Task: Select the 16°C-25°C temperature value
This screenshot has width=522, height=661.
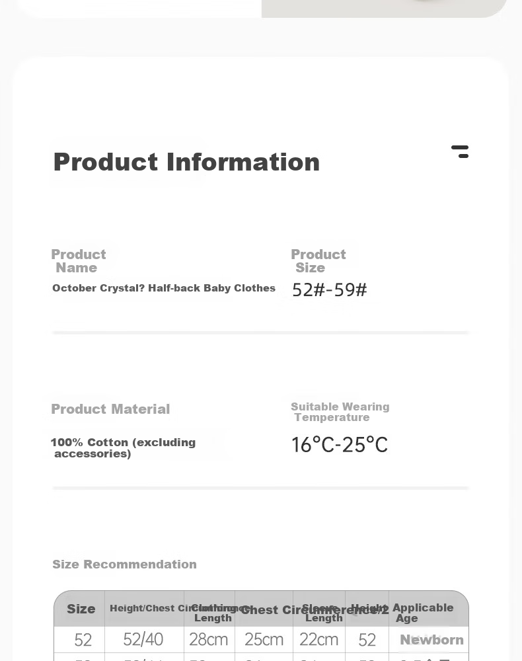Action: coord(340,445)
